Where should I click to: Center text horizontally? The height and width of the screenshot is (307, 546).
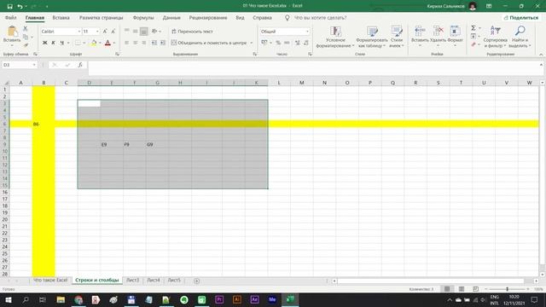click(x=135, y=43)
